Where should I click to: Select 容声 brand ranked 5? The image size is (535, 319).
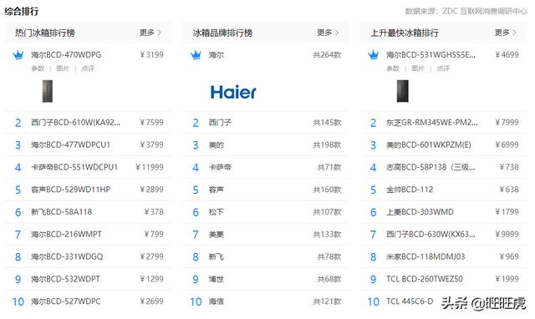[x=217, y=190]
